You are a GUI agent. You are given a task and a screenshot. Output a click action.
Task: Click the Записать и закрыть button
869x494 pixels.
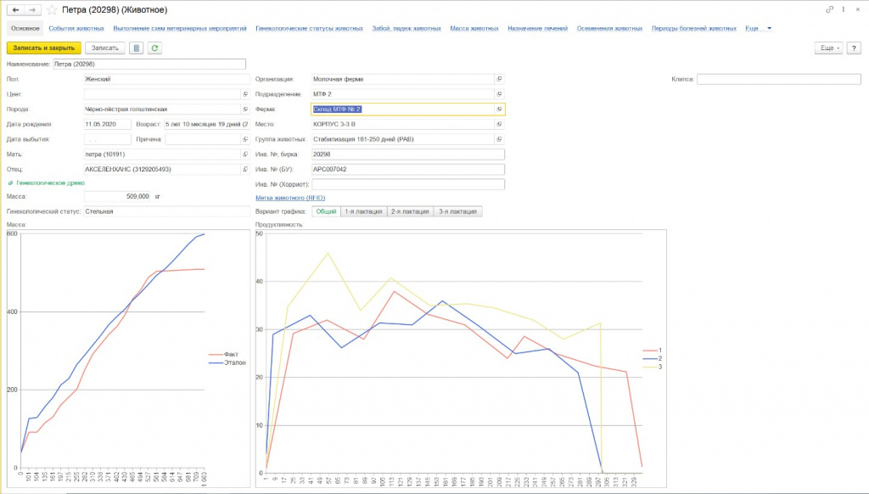point(44,48)
